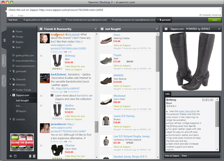Screen dimensions: 224x161
Task: Click View on Zappos button in product panel
Action: pos(172,156)
